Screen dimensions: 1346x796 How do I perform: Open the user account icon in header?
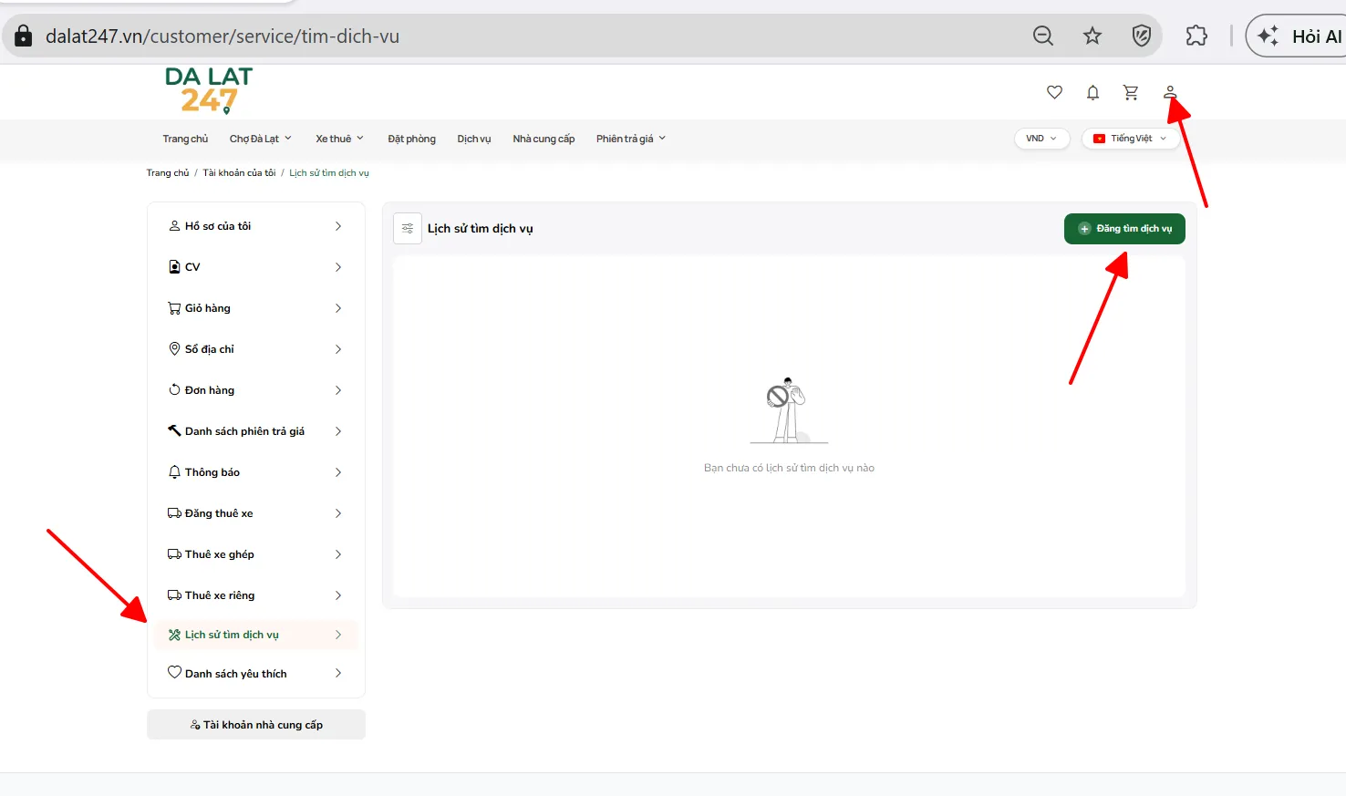click(x=1170, y=92)
